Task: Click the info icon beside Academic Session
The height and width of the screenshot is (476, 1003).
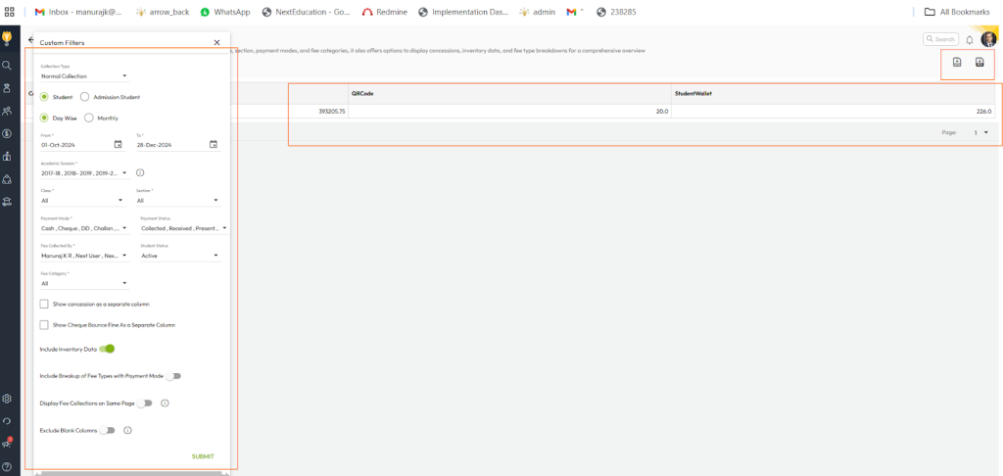Action: [x=140, y=172]
